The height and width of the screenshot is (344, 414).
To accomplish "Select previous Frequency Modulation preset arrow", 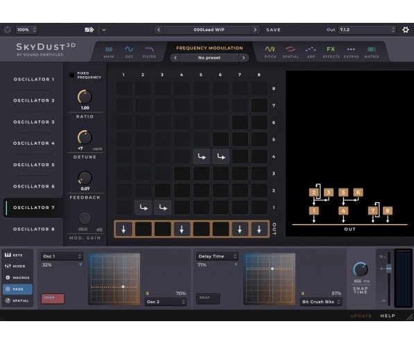I will point(175,57).
